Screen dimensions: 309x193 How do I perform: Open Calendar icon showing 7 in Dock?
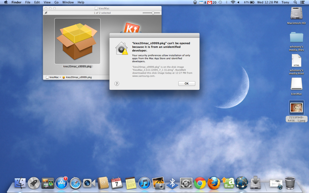(x=117, y=183)
